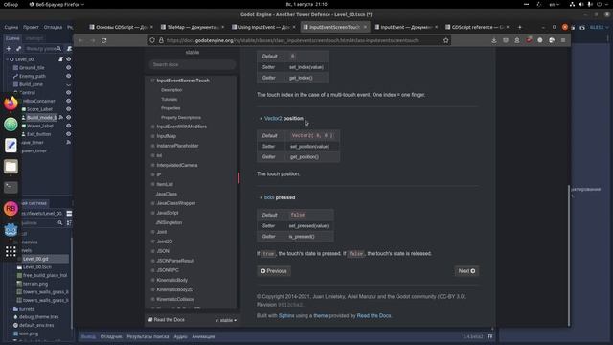Open the Read the Docs stable version dropdown
This screenshot has height=345, width=613.
pyautogui.click(x=226, y=320)
